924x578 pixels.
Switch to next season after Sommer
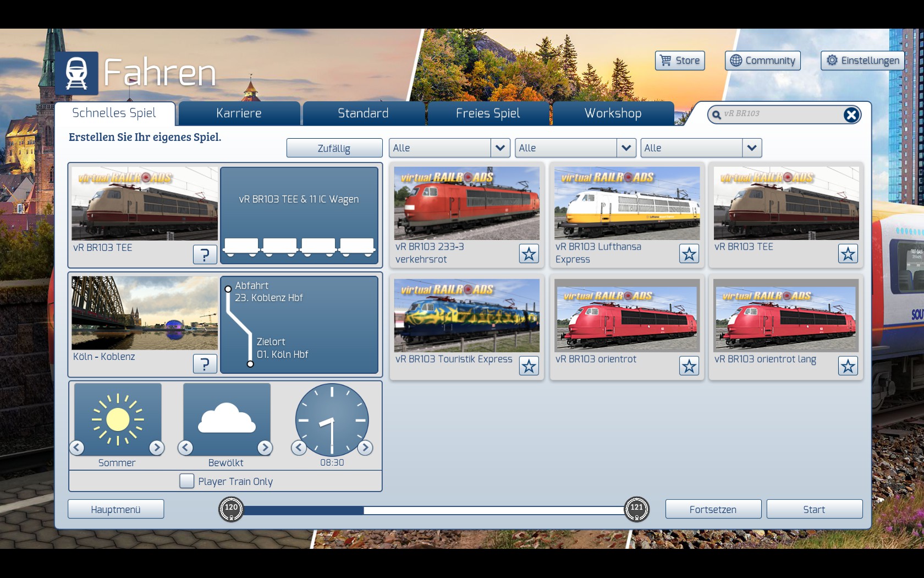click(x=157, y=448)
